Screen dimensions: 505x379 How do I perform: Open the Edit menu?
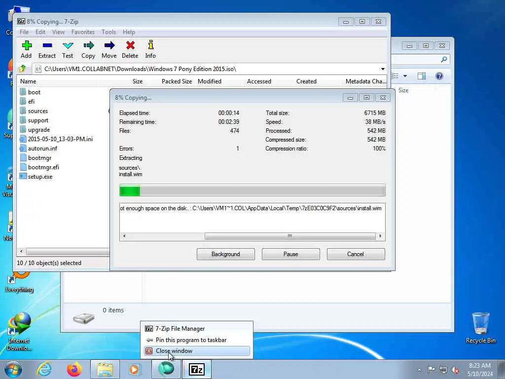click(40, 32)
